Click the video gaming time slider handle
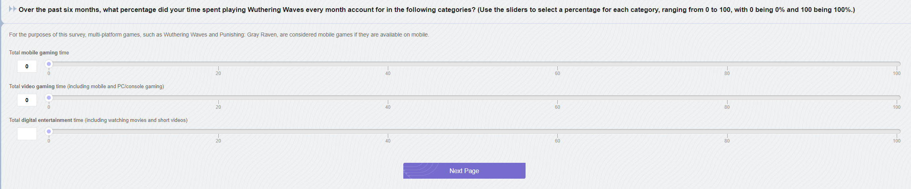 [x=49, y=98]
